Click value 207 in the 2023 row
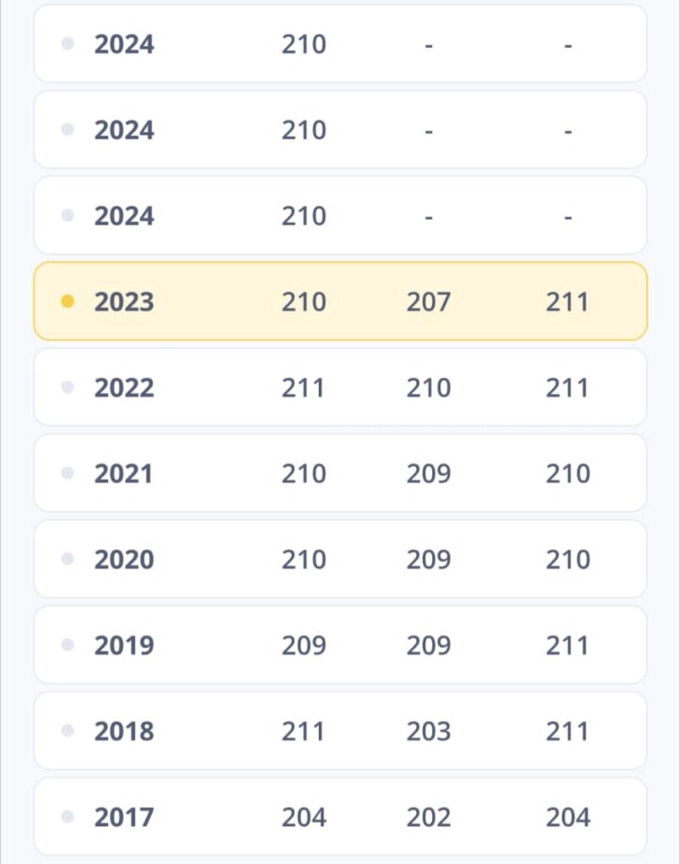Viewport: 680px width, 864px height. (x=429, y=302)
